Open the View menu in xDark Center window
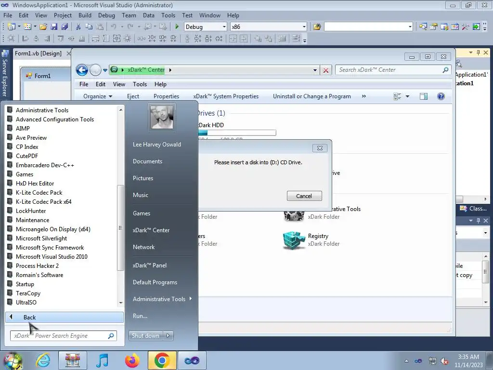Viewport: 493px width, 370px height. 119,84
